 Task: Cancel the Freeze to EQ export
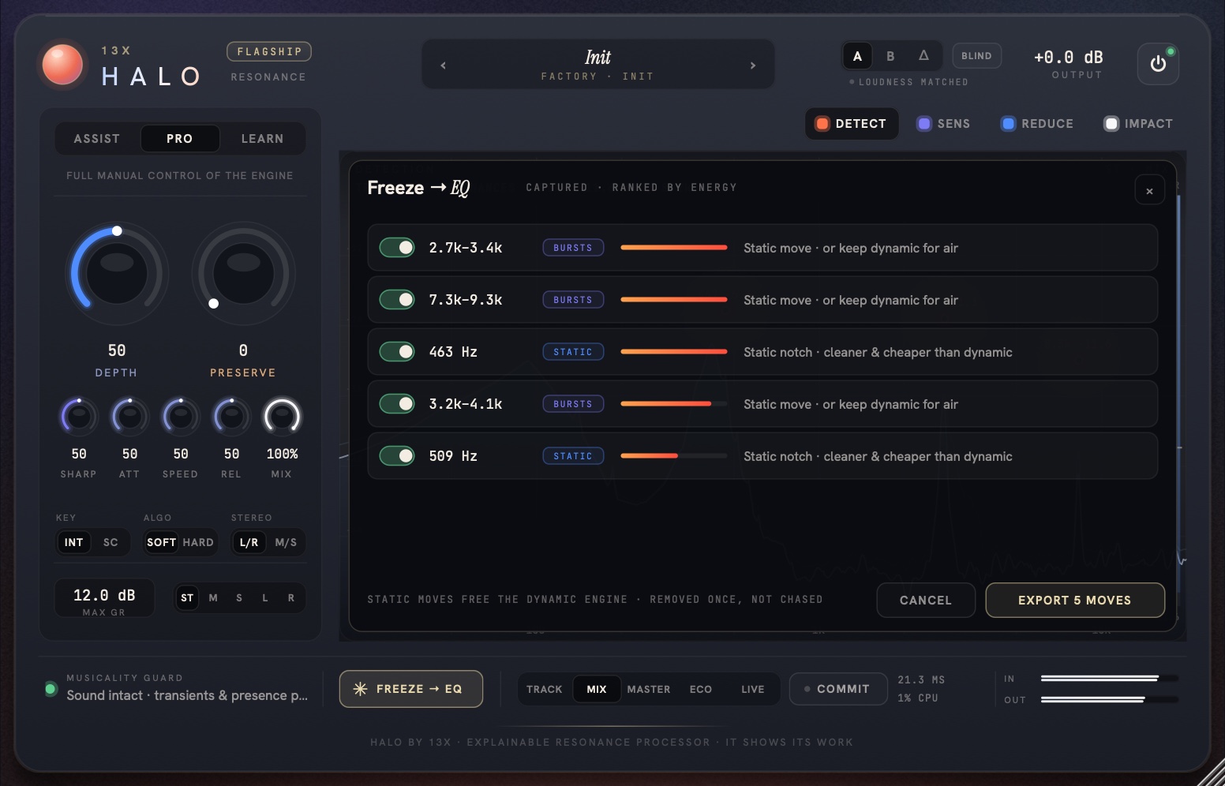tap(926, 601)
